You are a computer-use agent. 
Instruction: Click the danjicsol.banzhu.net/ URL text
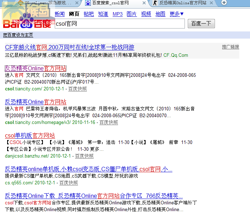27,156
